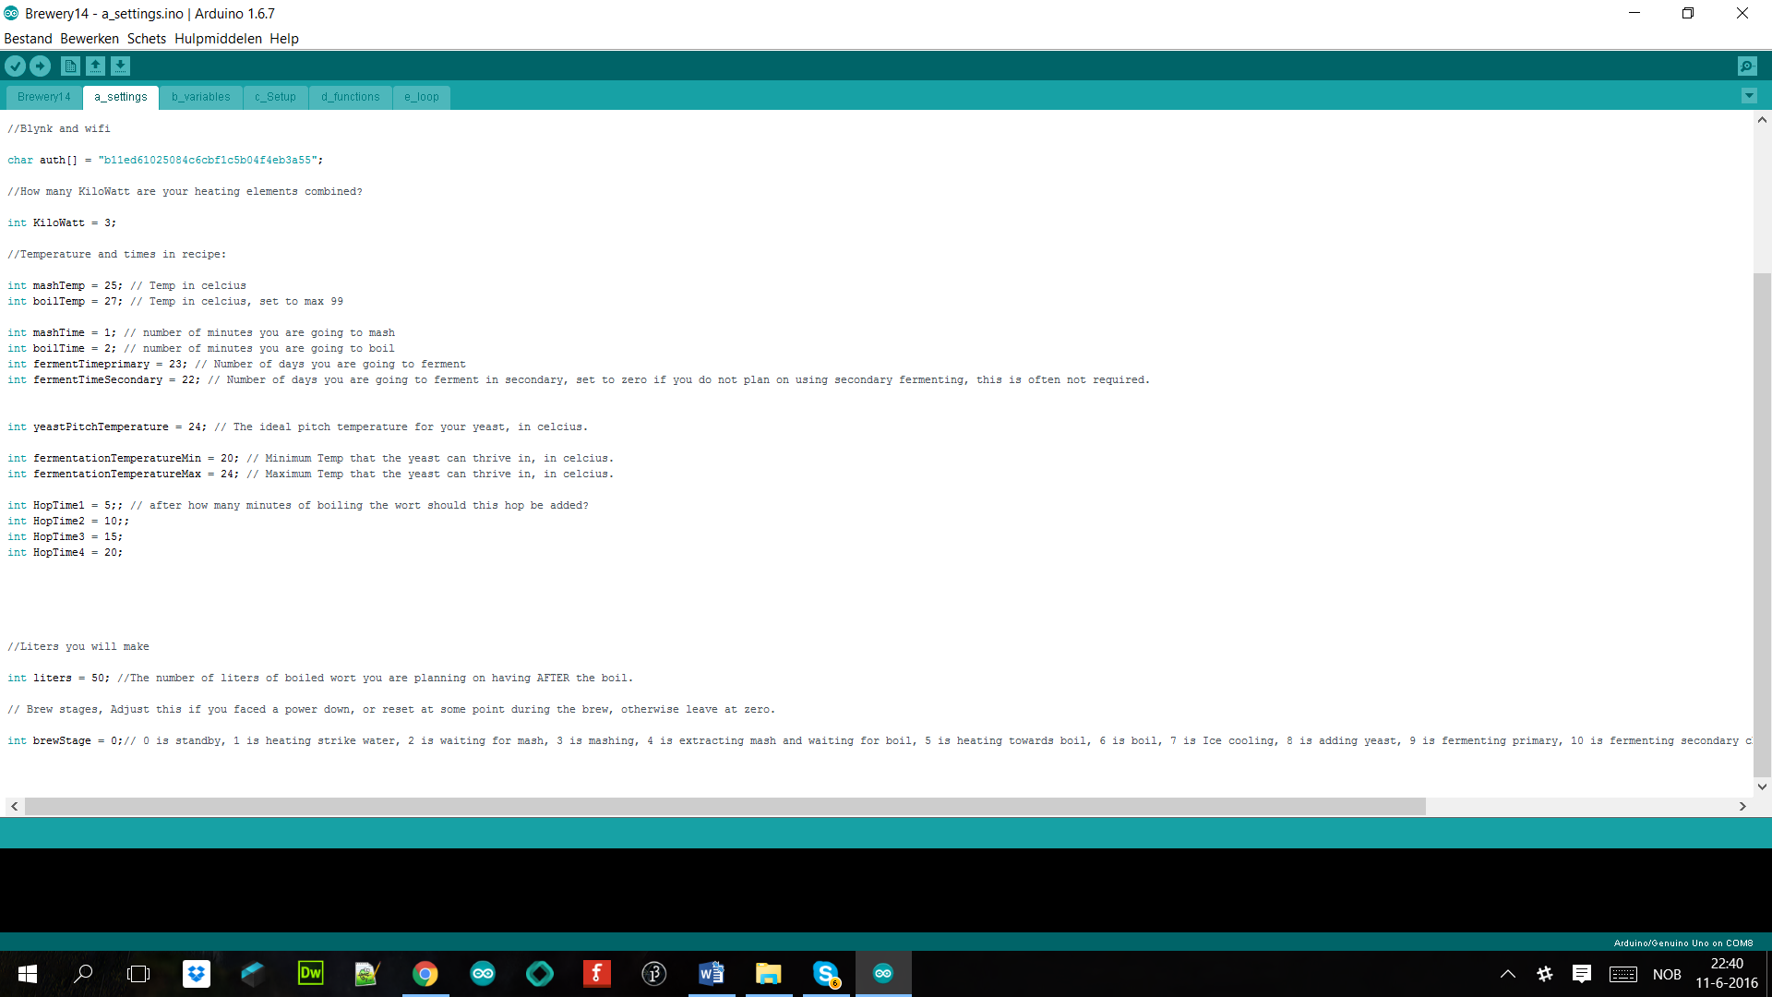This screenshot has height=997, width=1772.
Task: Click the Upload (arrow) button
Action: coord(41,66)
